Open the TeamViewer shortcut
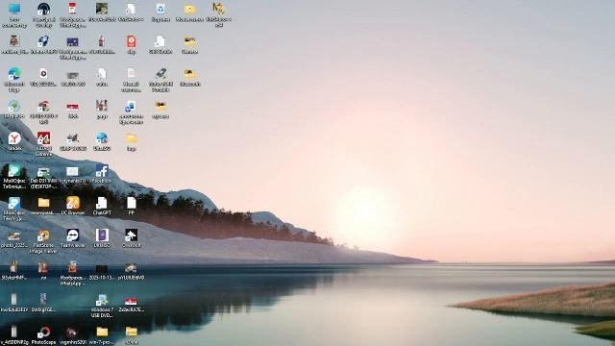 coord(73,235)
